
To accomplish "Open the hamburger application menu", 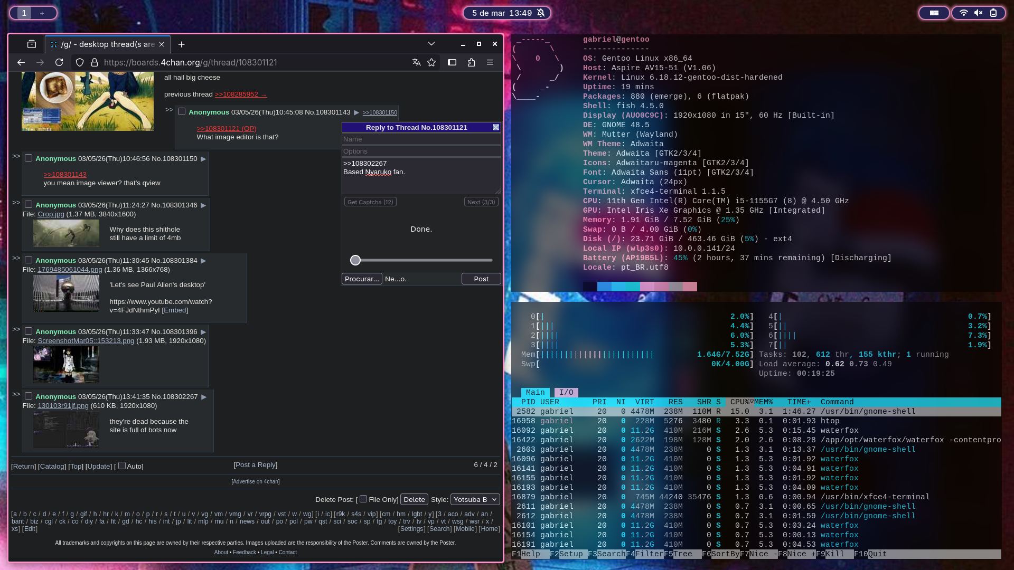I will coord(490,62).
